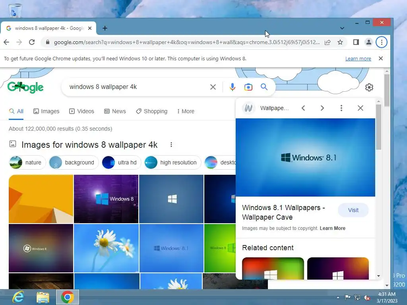This screenshot has height=305, width=407.
Task: Show hidden tray icons arrow
Action: pyautogui.click(x=338, y=297)
